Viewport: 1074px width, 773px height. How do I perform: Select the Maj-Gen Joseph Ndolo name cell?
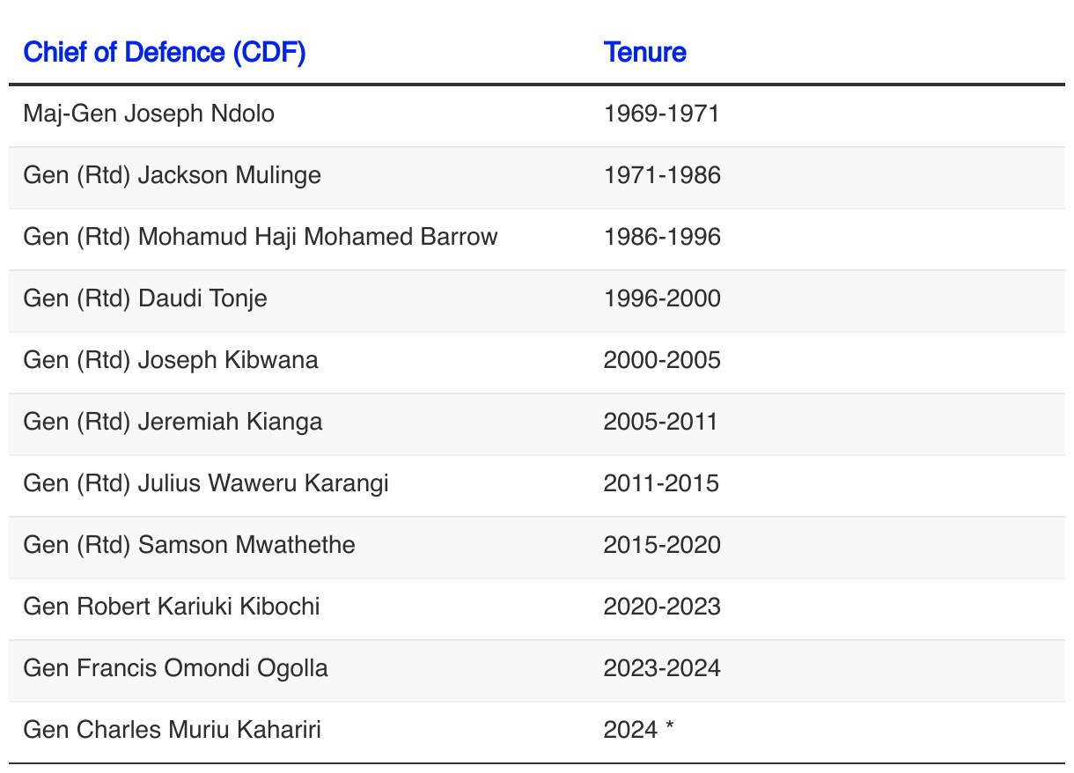pyautogui.click(x=149, y=114)
